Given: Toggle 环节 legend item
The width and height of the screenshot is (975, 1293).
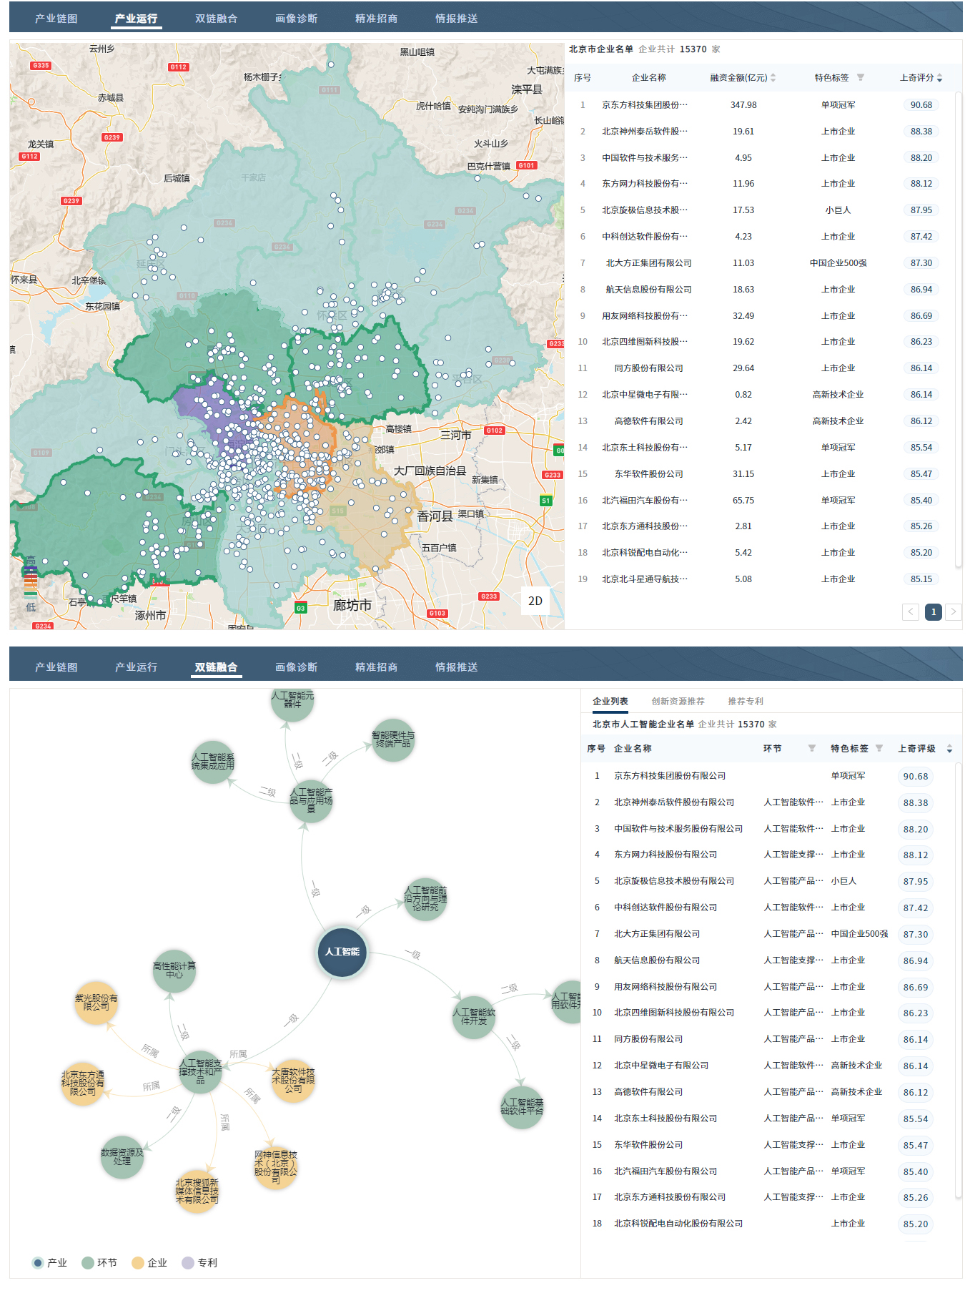Looking at the screenshot, I should pos(99,1263).
